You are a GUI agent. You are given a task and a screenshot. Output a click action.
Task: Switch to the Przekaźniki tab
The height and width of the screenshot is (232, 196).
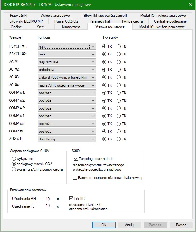(19, 15)
